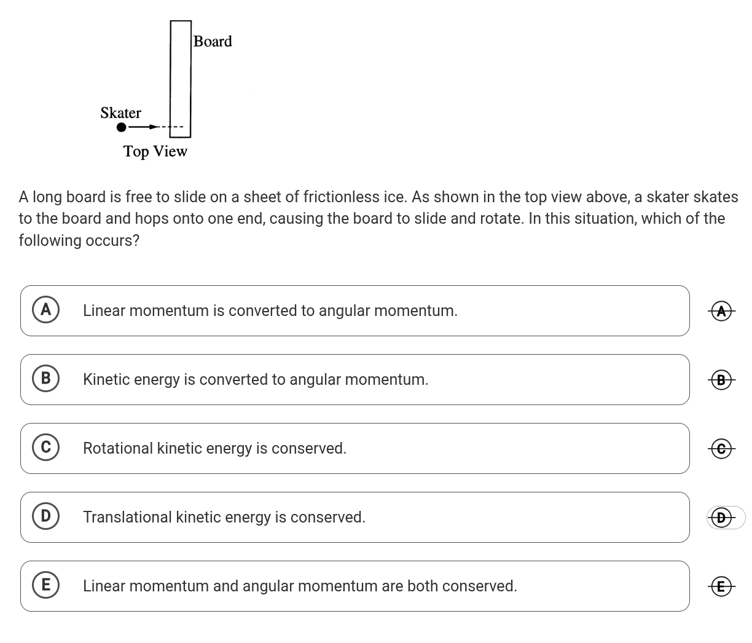Image resolution: width=752 pixels, height=643 pixels.
Task: Click answer text "Translational kinetic energy is conserved"
Action: click(x=224, y=517)
